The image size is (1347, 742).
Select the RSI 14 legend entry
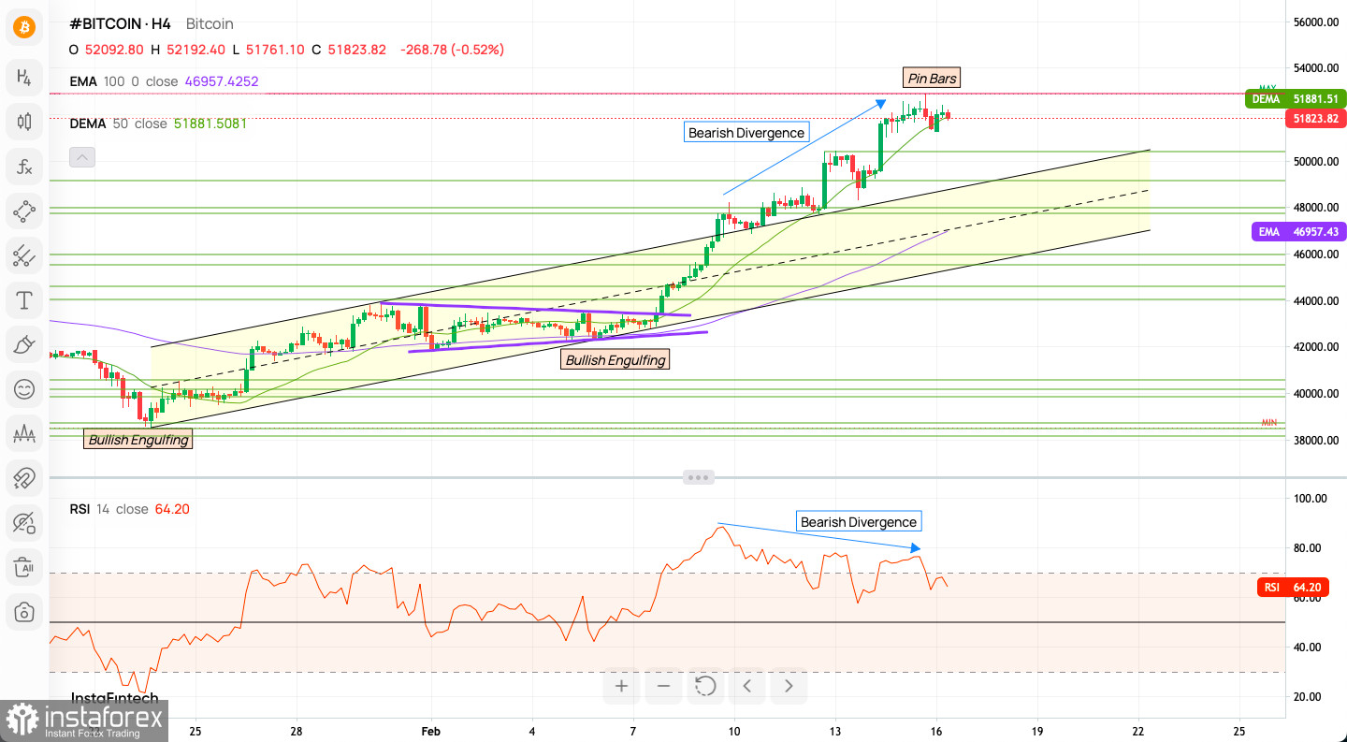click(129, 509)
